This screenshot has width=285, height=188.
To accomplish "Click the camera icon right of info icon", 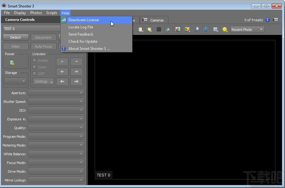I will [x=275, y=20].
